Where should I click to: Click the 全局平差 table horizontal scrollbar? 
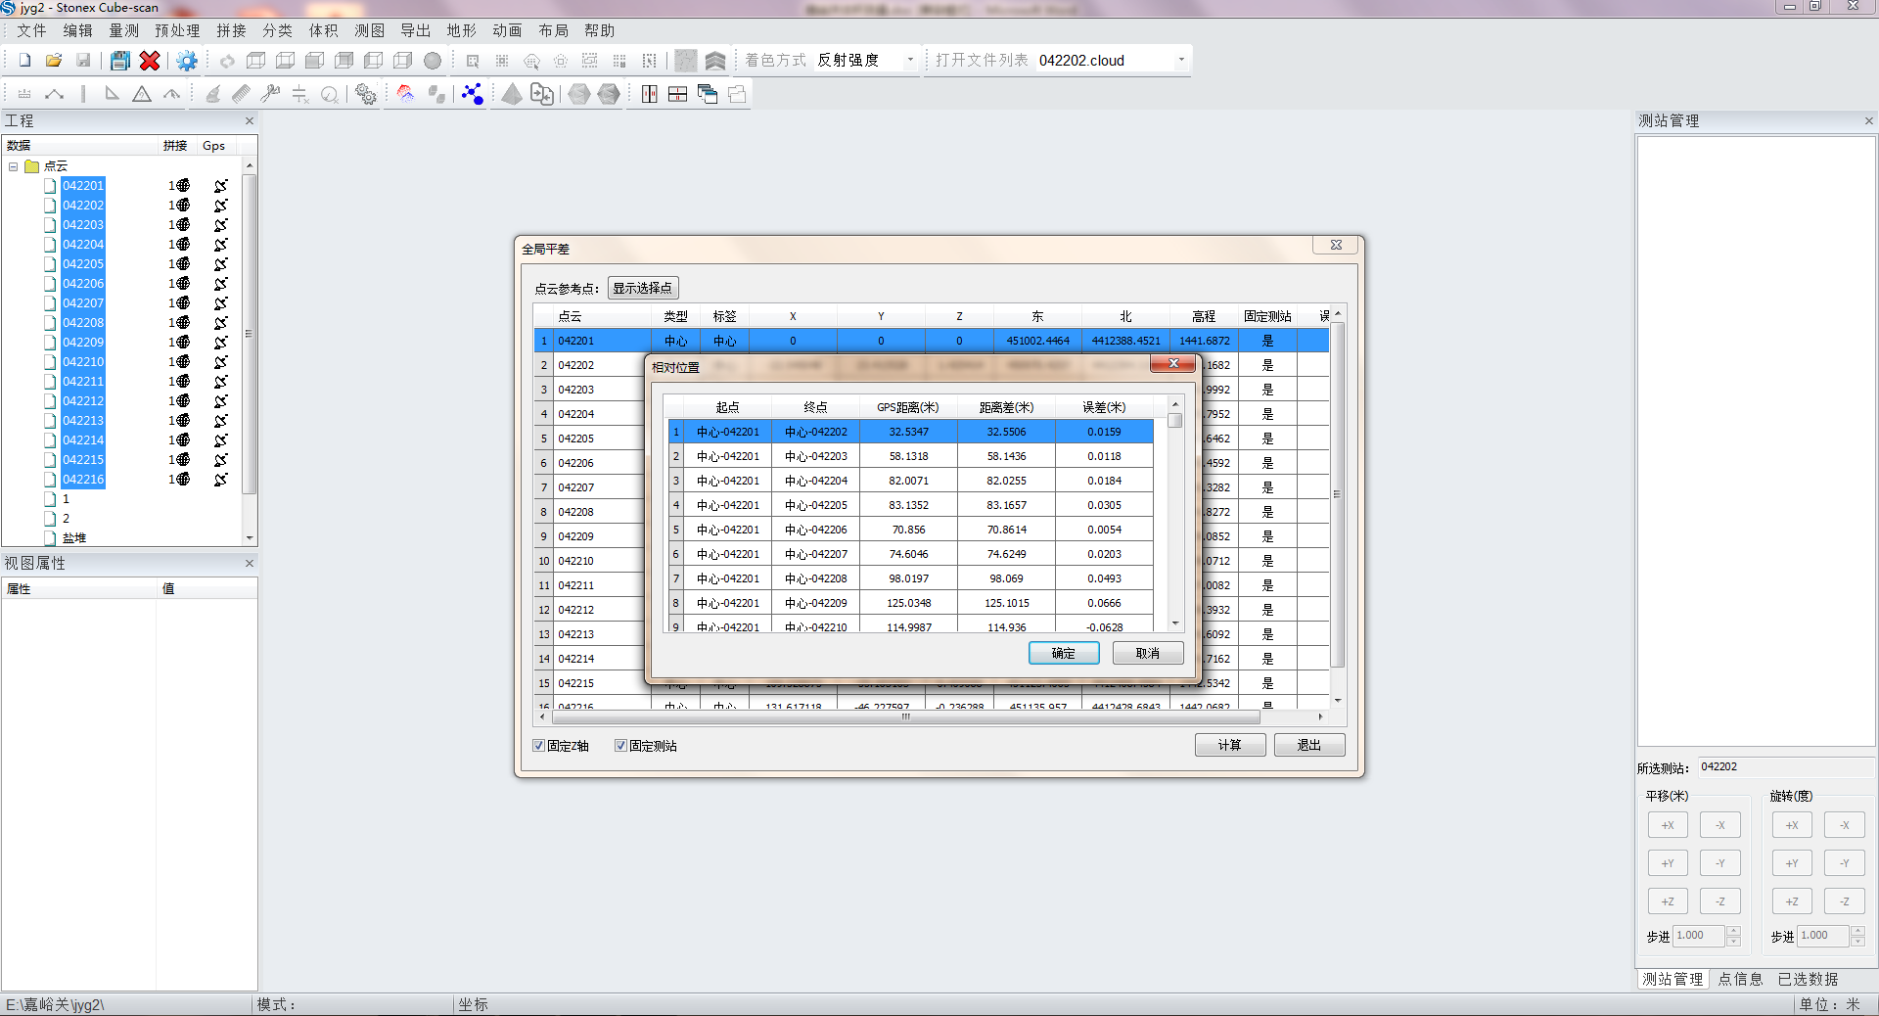pyautogui.click(x=905, y=716)
